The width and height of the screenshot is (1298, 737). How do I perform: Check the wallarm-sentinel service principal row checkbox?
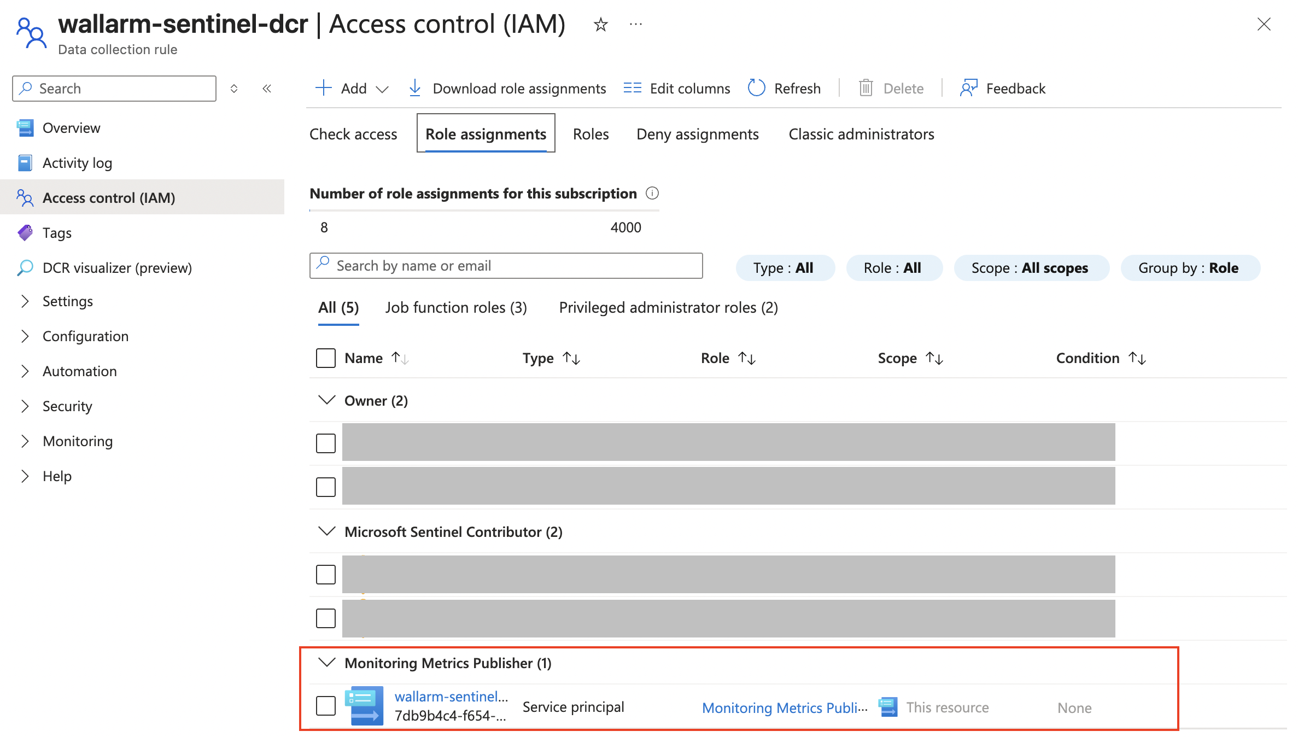[x=325, y=705]
